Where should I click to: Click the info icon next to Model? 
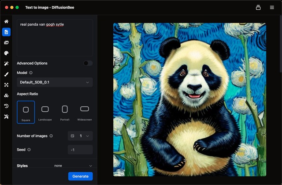pos(31,73)
